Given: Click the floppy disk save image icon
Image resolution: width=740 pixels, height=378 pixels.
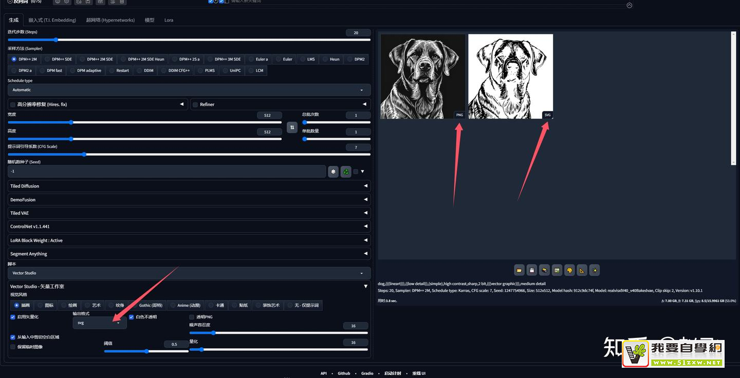Looking at the screenshot, I should [x=532, y=270].
